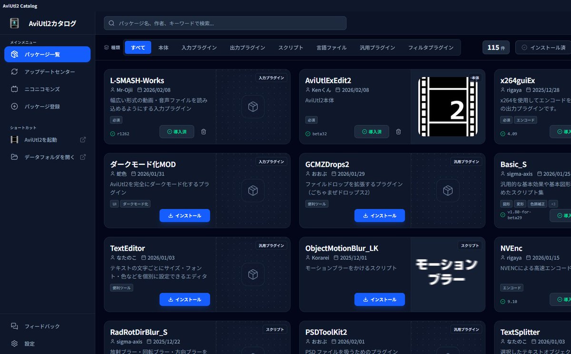The image size is (571, 354).
Task: Delete AviUtlExEdit2 via its trash icon
Action: [399, 131]
